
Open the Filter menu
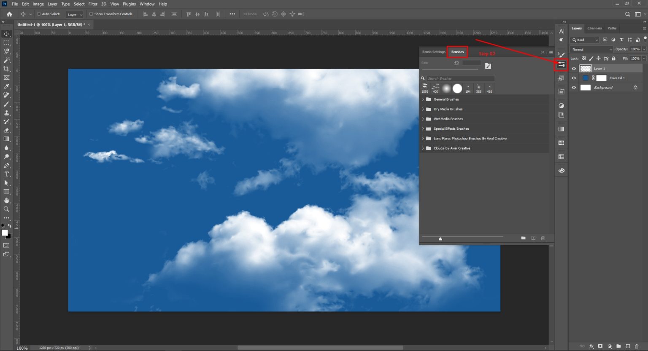click(x=93, y=4)
